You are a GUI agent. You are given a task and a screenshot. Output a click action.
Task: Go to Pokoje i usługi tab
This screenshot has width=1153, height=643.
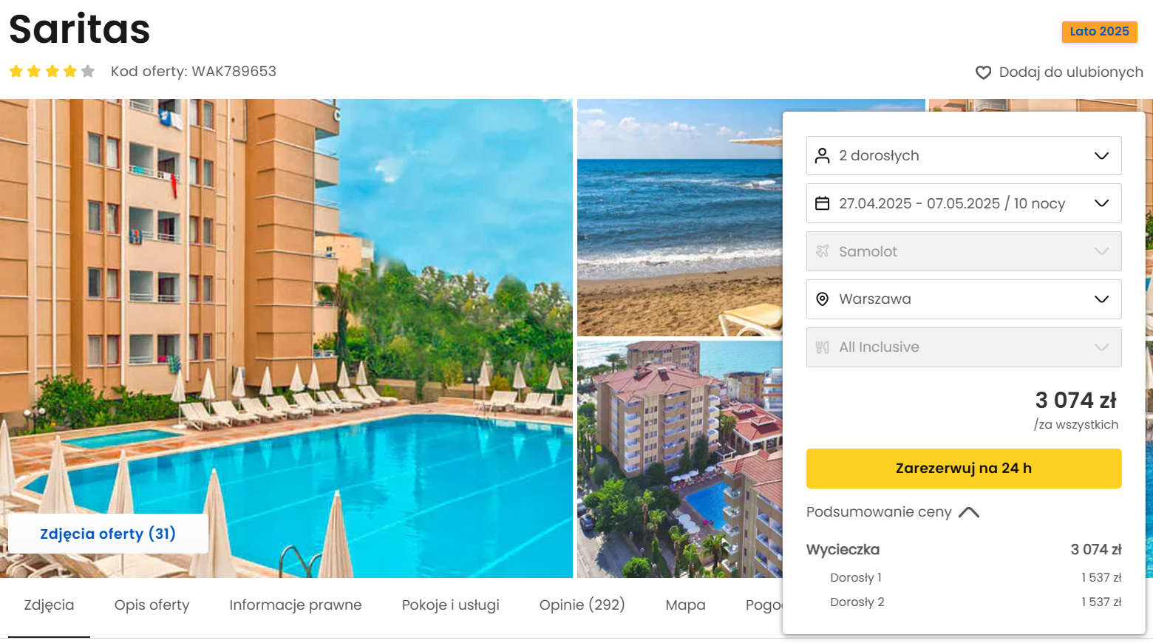[x=451, y=605]
